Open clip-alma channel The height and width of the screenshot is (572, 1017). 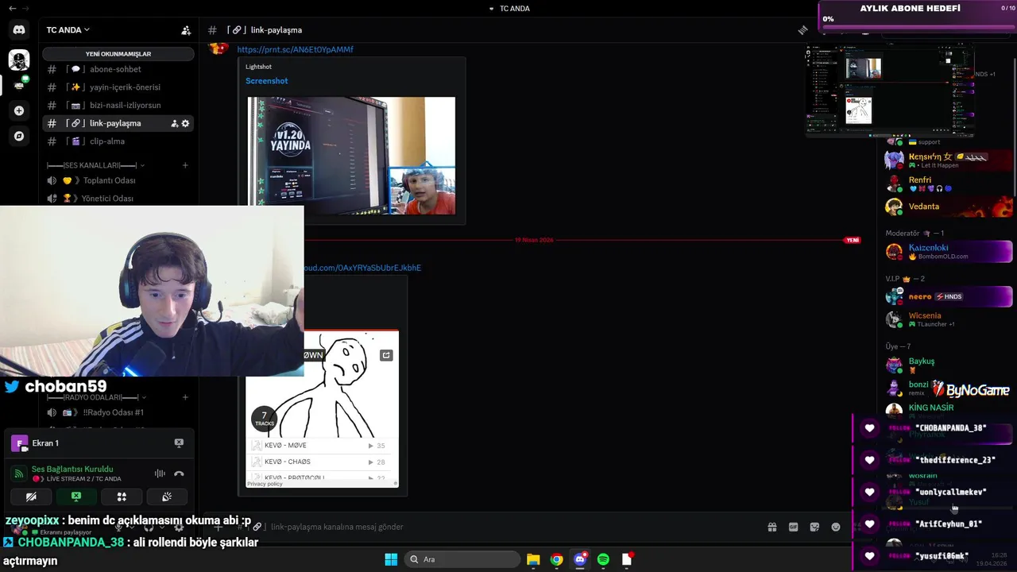118,141
